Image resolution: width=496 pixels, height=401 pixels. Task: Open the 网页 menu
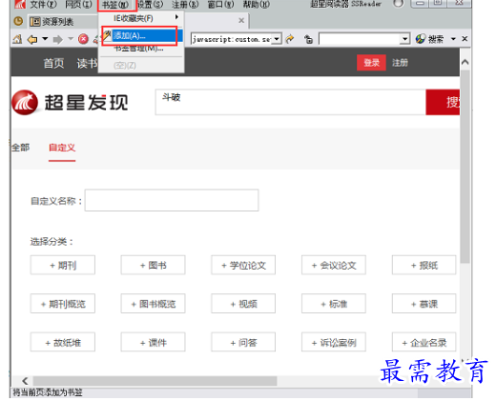pyautogui.click(x=78, y=5)
